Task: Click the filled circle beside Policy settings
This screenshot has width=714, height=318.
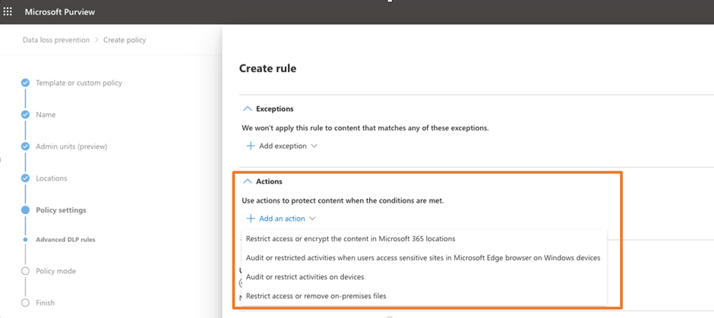Action: coord(26,210)
